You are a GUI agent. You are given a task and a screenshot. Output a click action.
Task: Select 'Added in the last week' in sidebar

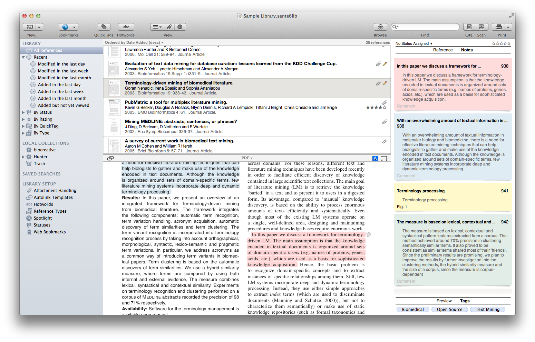pos(61,92)
